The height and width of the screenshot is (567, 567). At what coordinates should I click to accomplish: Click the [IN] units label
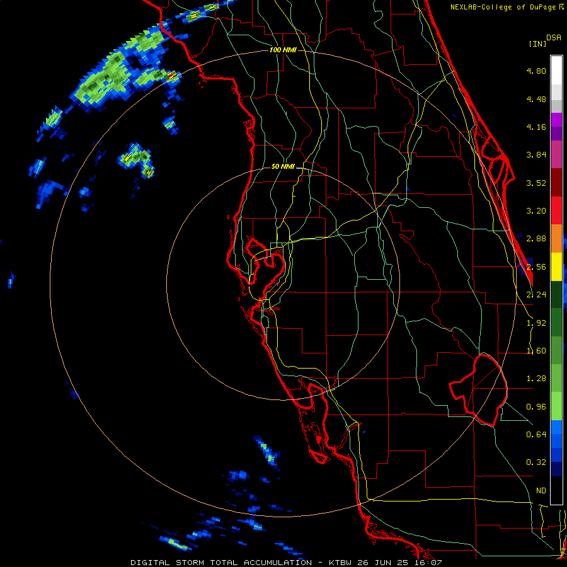[x=538, y=43]
